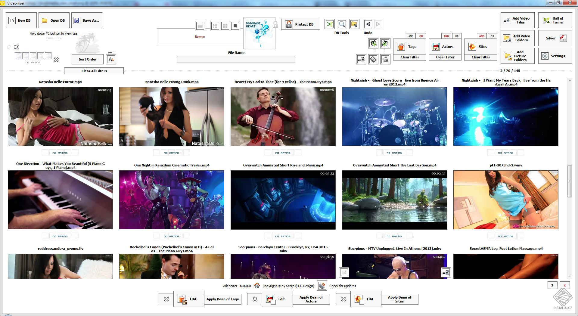Click the film strip media filter icon
578x316 pixels.
point(373,59)
